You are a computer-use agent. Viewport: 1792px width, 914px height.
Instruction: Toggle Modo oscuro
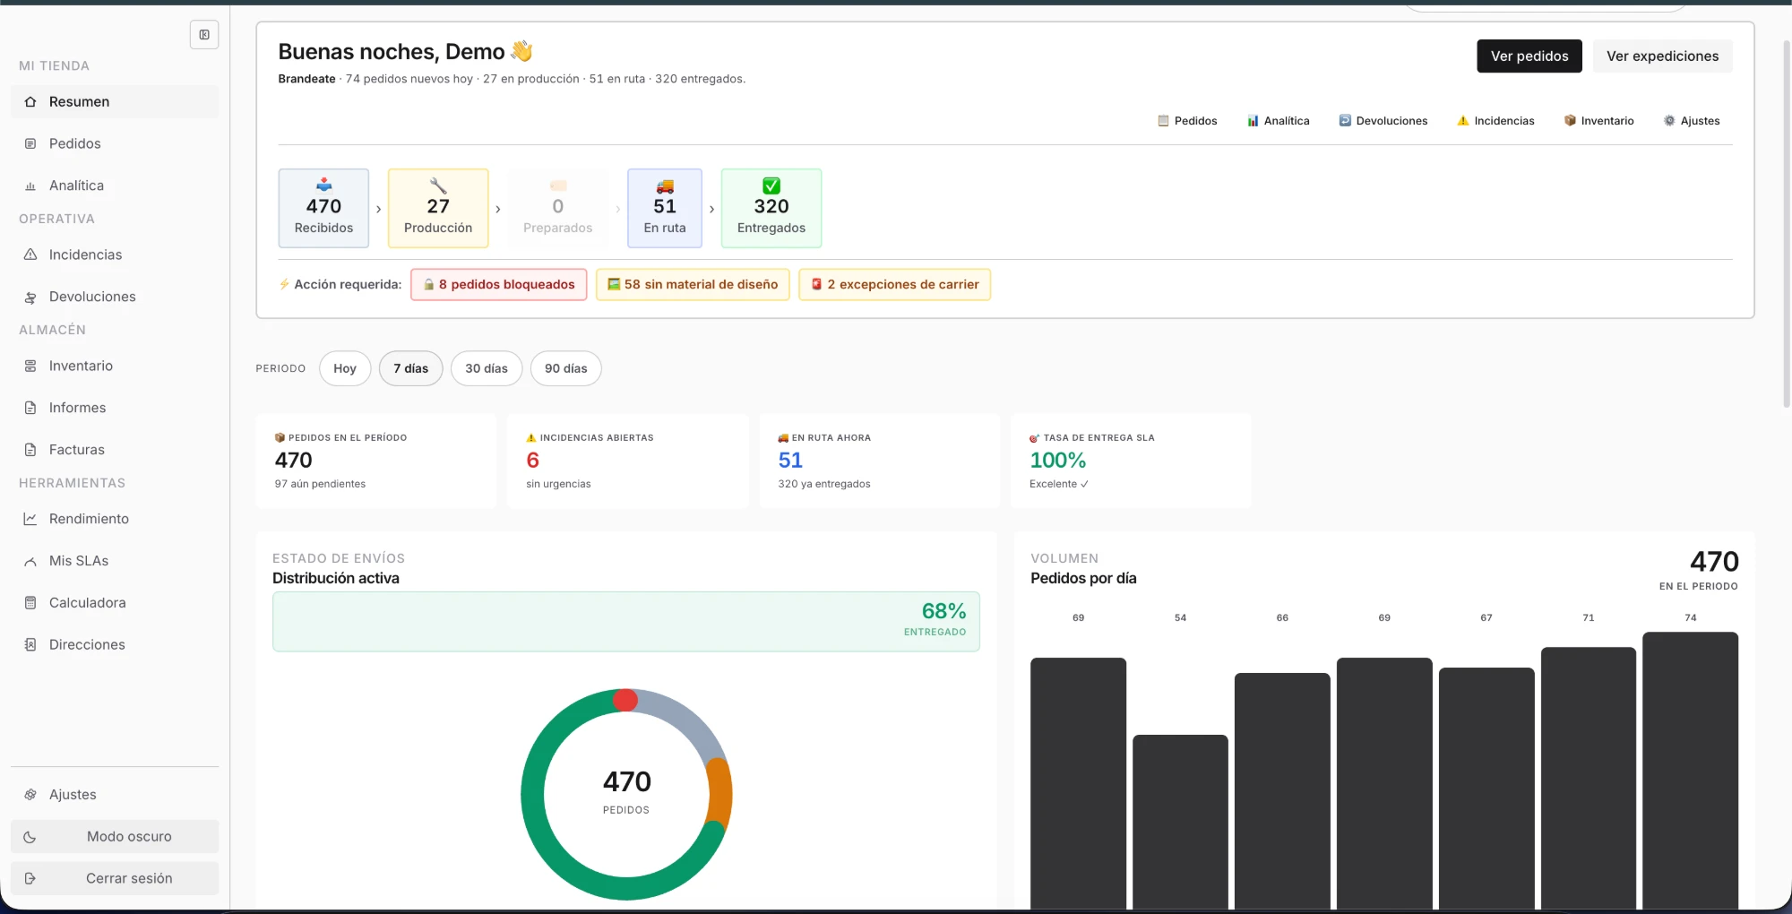115,836
